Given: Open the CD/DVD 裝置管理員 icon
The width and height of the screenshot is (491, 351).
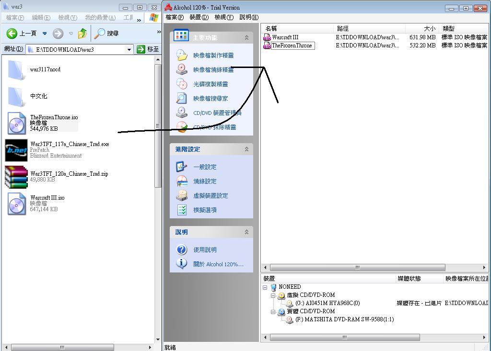Looking at the screenshot, I should [x=182, y=113].
